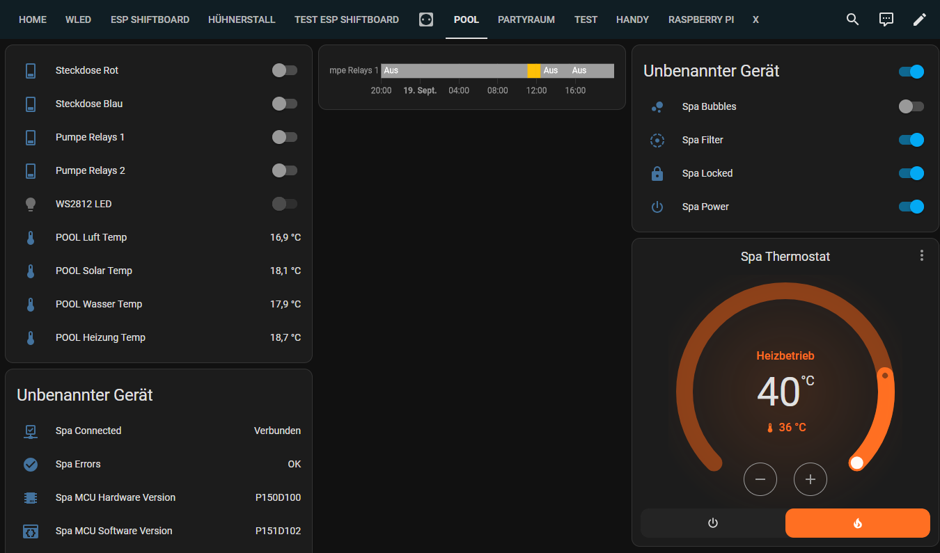The image size is (940, 553).
Task: Click the pencil edit dashboard icon
Action: [919, 19]
